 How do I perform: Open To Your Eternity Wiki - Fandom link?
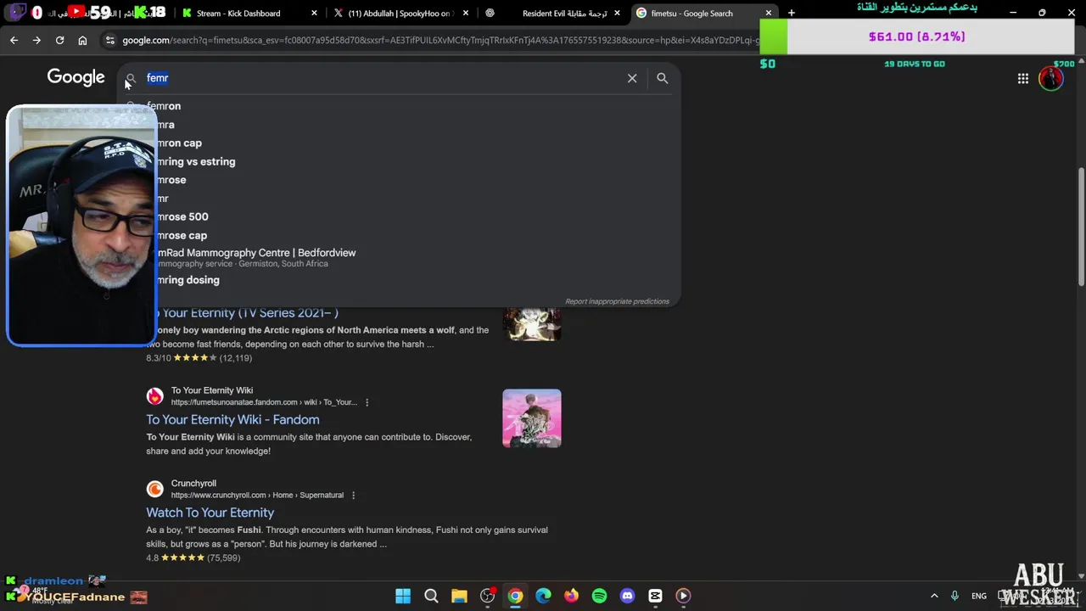click(232, 419)
